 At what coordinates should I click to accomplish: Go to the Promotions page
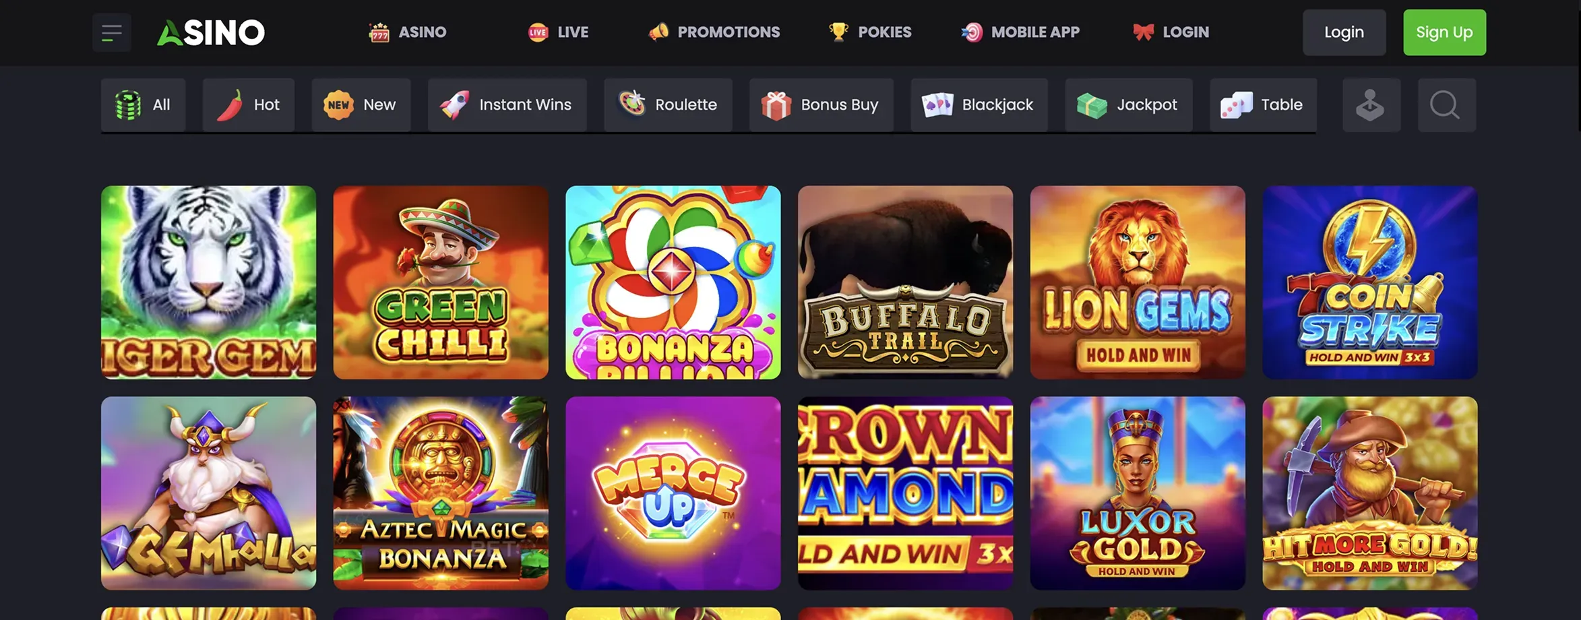(714, 32)
